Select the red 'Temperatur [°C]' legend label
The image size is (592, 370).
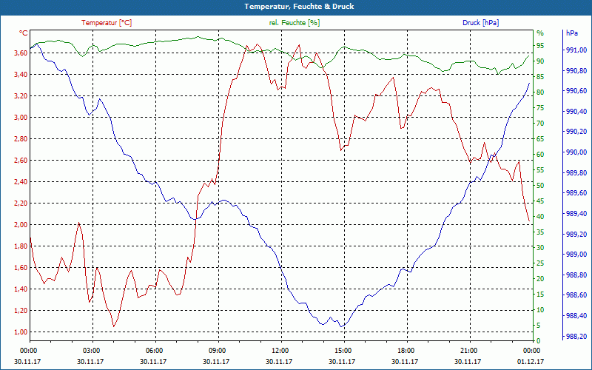(107, 23)
